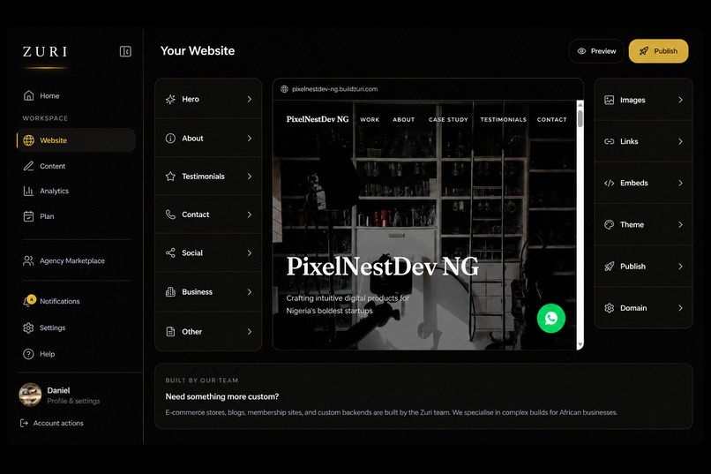Screen dimensions: 711x474
Task: Open Agency Marketplace
Action: [76, 260]
